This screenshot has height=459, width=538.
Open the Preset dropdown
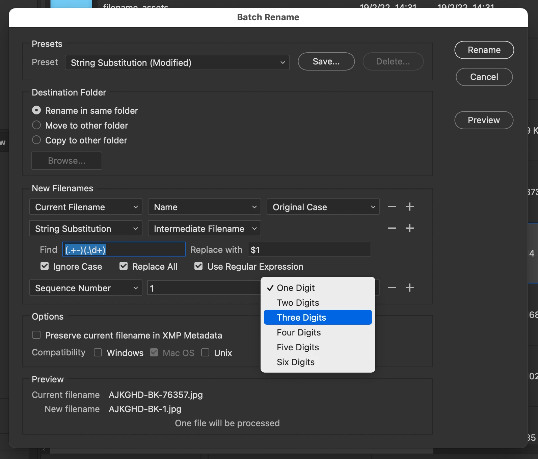[x=177, y=62]
